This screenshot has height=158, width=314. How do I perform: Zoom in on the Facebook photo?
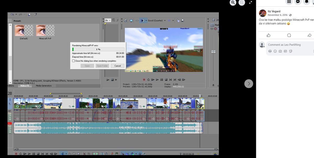tap(233, 3)
